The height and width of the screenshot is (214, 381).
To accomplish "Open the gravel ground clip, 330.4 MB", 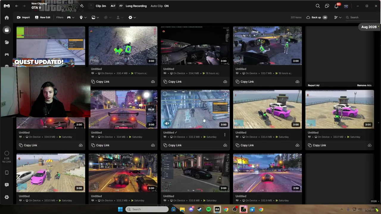I will 123,46.
